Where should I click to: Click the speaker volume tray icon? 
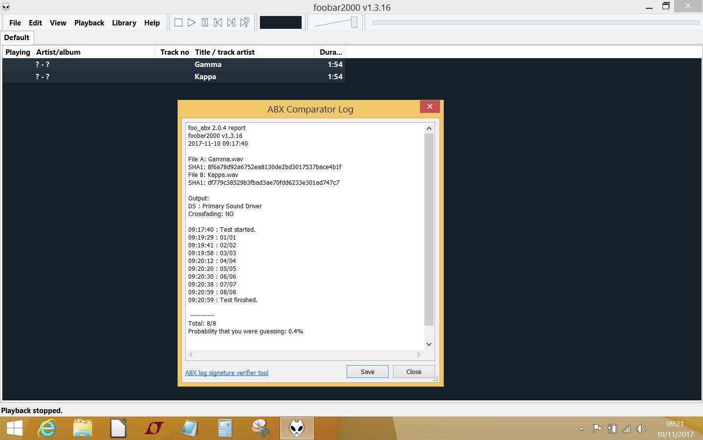(x=641, y=429)
